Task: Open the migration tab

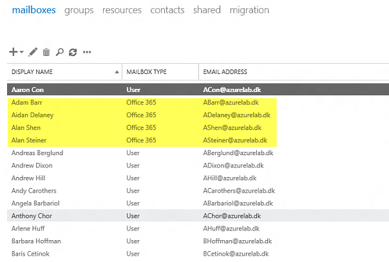Action: tap(249, 10)
